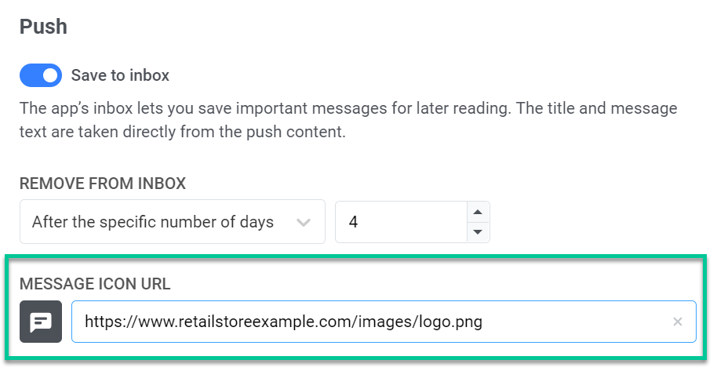Click the white knob of the inbox toggle
This screenshot has width=717, height=371.
51,75
